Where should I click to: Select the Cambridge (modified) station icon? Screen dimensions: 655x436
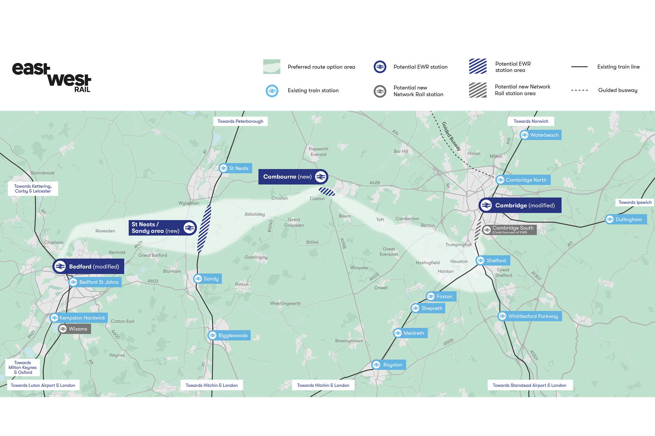click(x=486, y=205)
